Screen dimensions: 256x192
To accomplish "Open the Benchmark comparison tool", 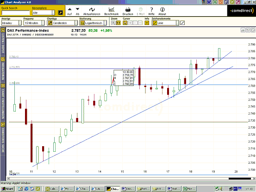I will (112, 11).
